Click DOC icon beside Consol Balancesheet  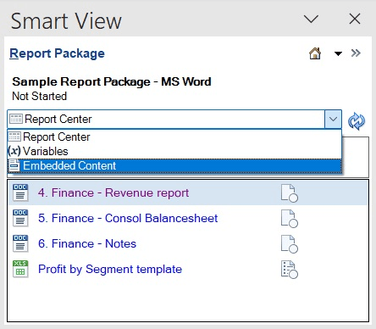[20, 218]
